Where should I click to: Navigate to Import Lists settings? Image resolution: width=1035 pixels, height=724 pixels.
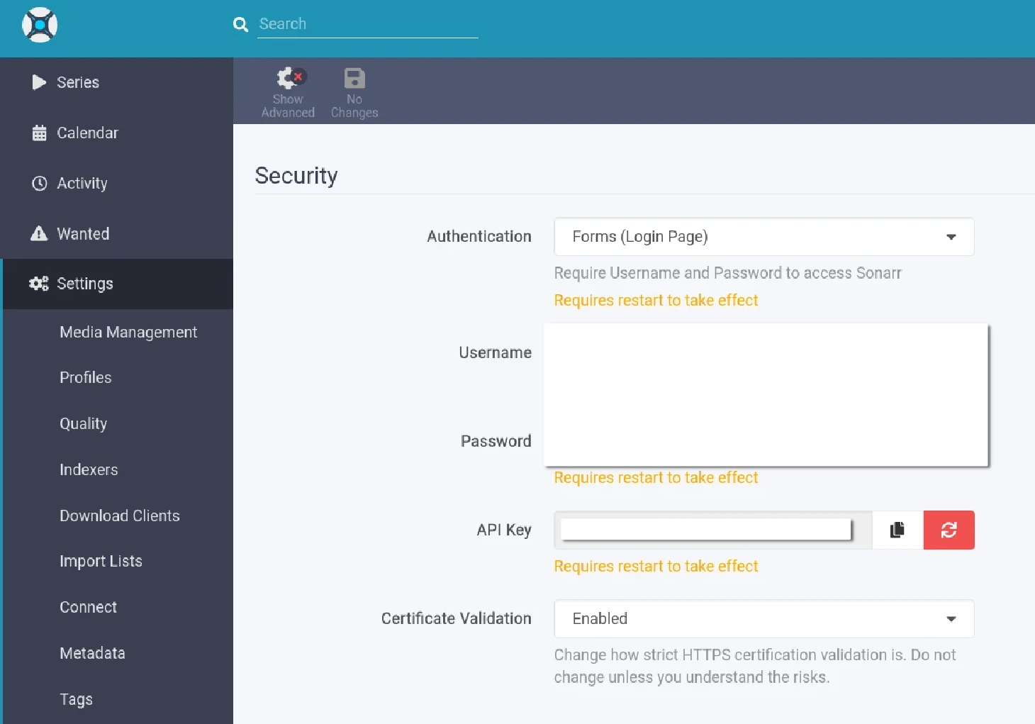[x=101, y=561]
